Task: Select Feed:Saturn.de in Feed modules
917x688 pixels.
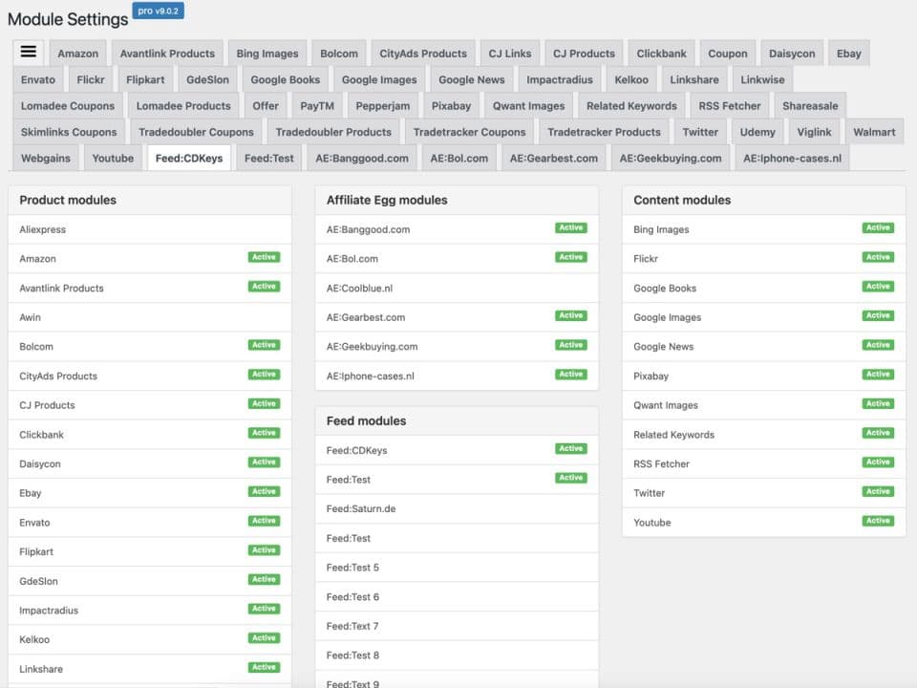Action: [x=457, y=508]
